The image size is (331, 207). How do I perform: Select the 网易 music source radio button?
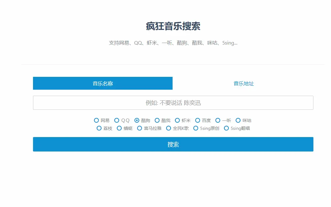(96, 120)
